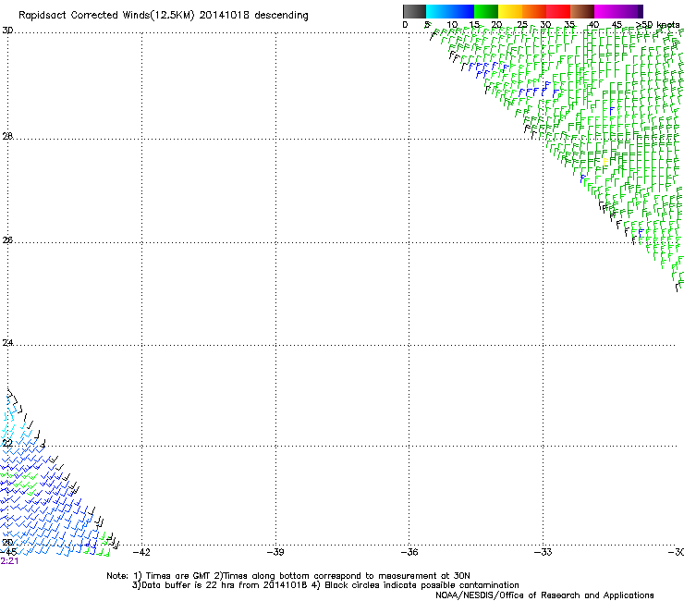Screen dimensions: 684x601
Task: Click the longitude label '-36' on the bottom axis
Action: click(x=409, y=552)
